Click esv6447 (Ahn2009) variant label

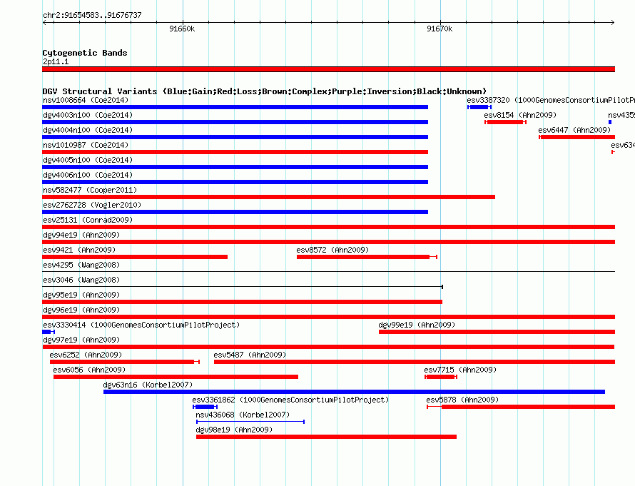point(574,130)
